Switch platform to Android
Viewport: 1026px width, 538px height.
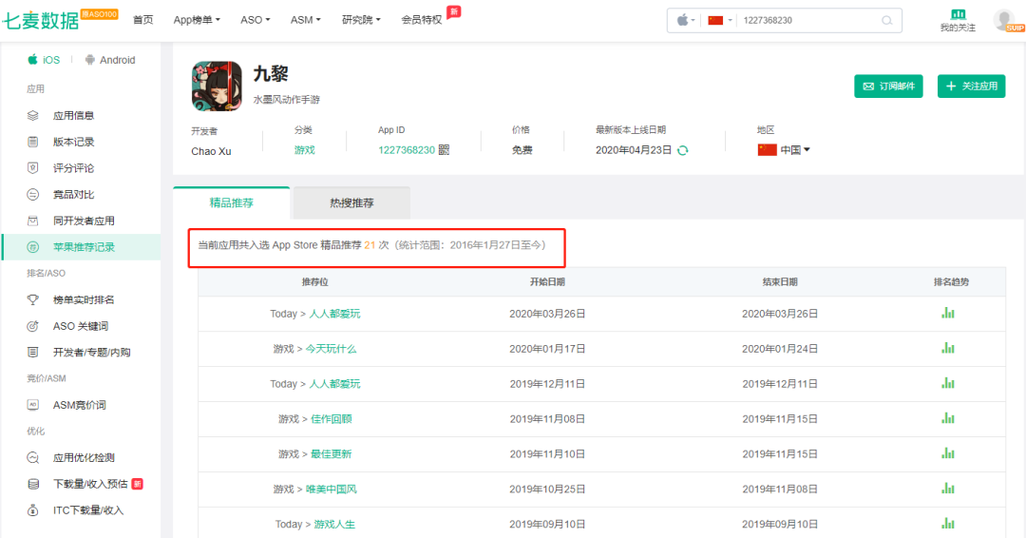tap(110, 60)
